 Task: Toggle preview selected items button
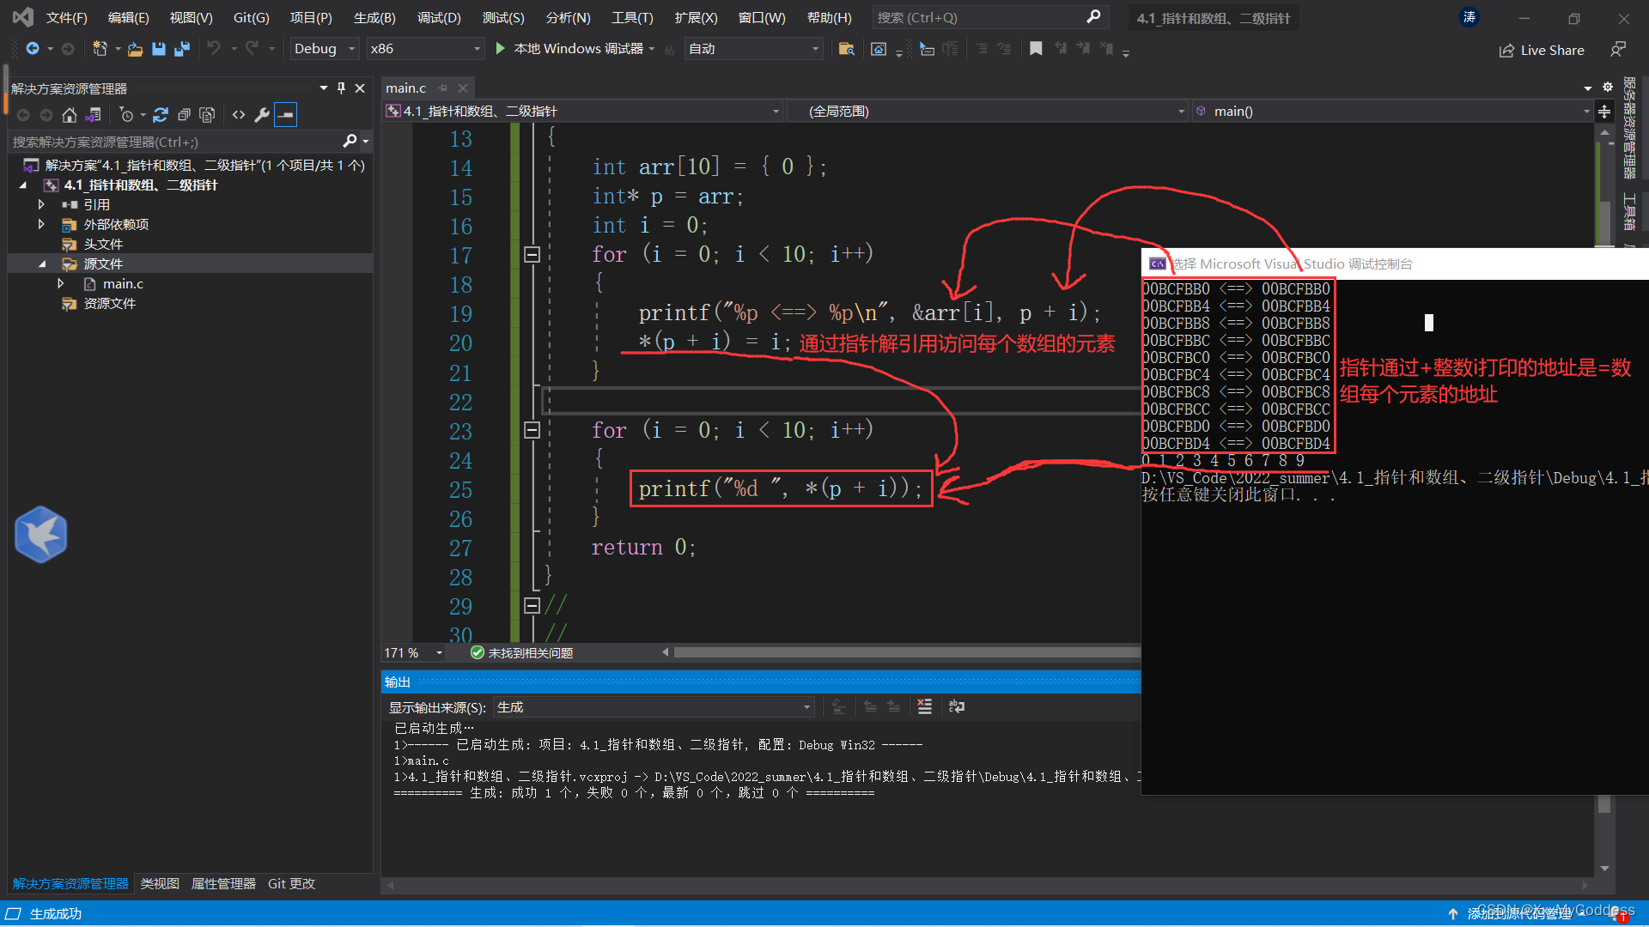point(286,115)
